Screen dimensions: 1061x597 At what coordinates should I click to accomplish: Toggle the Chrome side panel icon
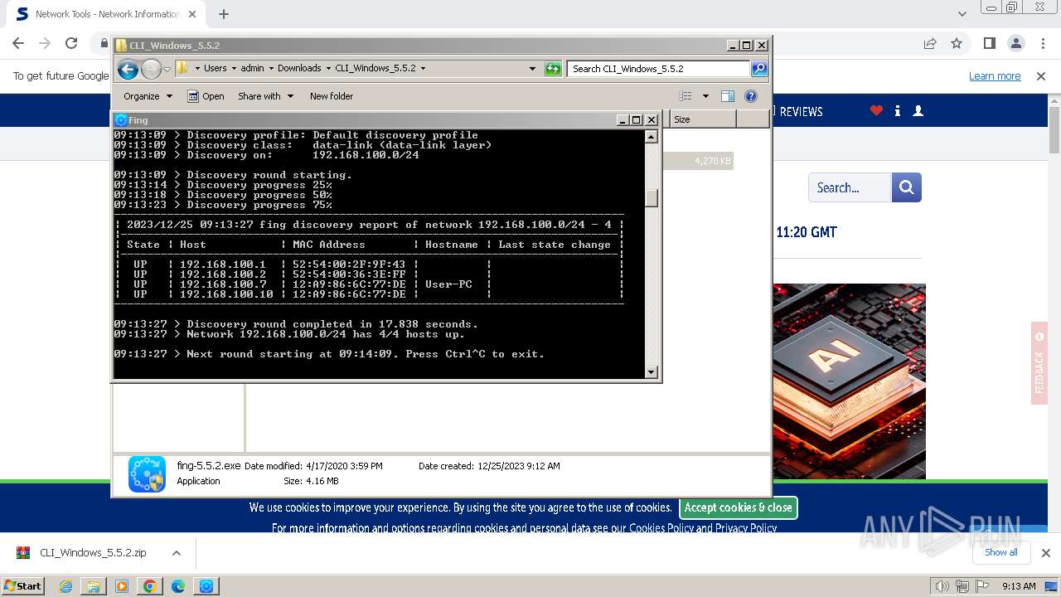(989, 43)
